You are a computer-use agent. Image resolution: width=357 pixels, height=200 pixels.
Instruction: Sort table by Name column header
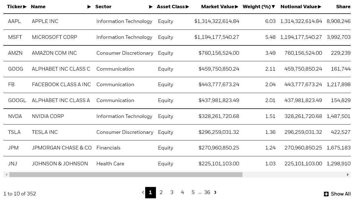pyautogui.click(x=61, y=7)
